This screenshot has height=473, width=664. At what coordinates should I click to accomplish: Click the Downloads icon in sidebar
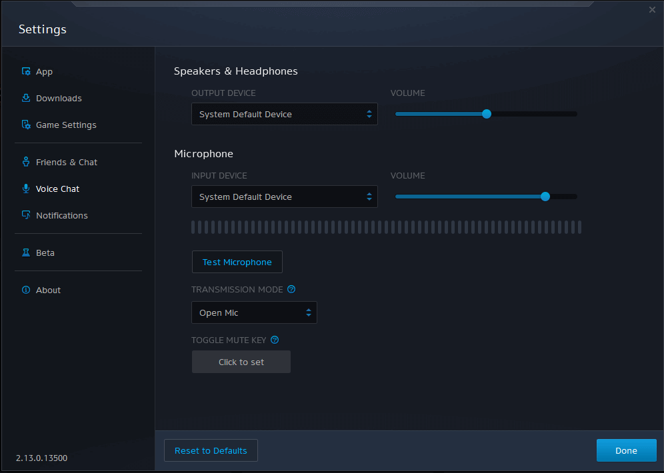[26, 99]
